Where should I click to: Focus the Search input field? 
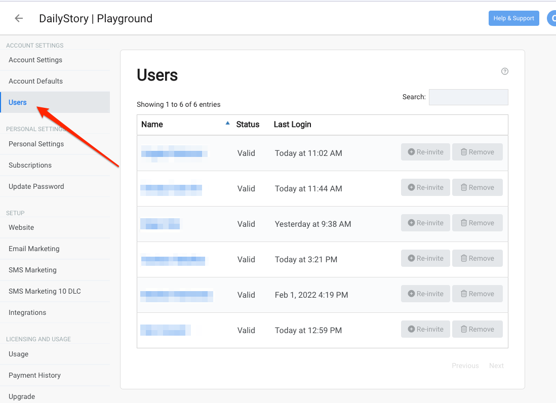(468, 97)
